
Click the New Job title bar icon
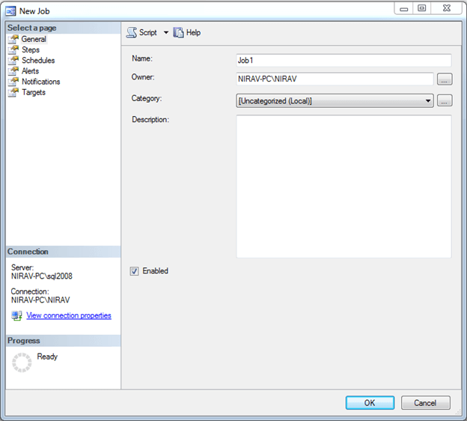10,11
